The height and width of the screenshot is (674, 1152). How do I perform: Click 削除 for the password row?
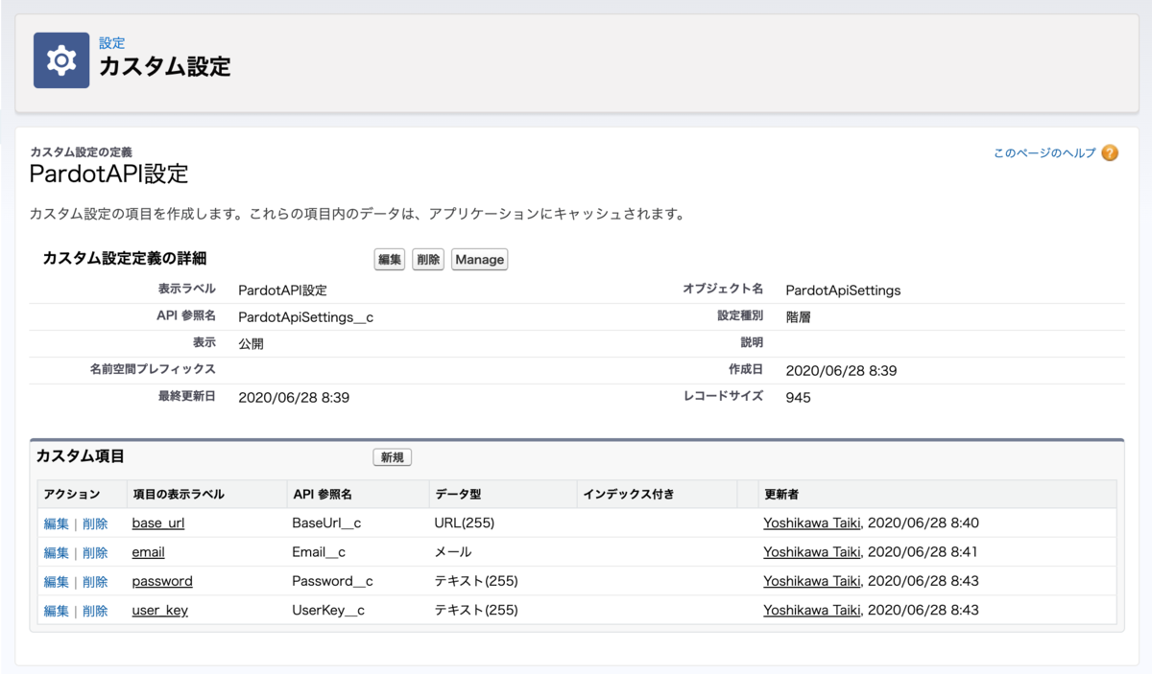click(x=95, y=581)
